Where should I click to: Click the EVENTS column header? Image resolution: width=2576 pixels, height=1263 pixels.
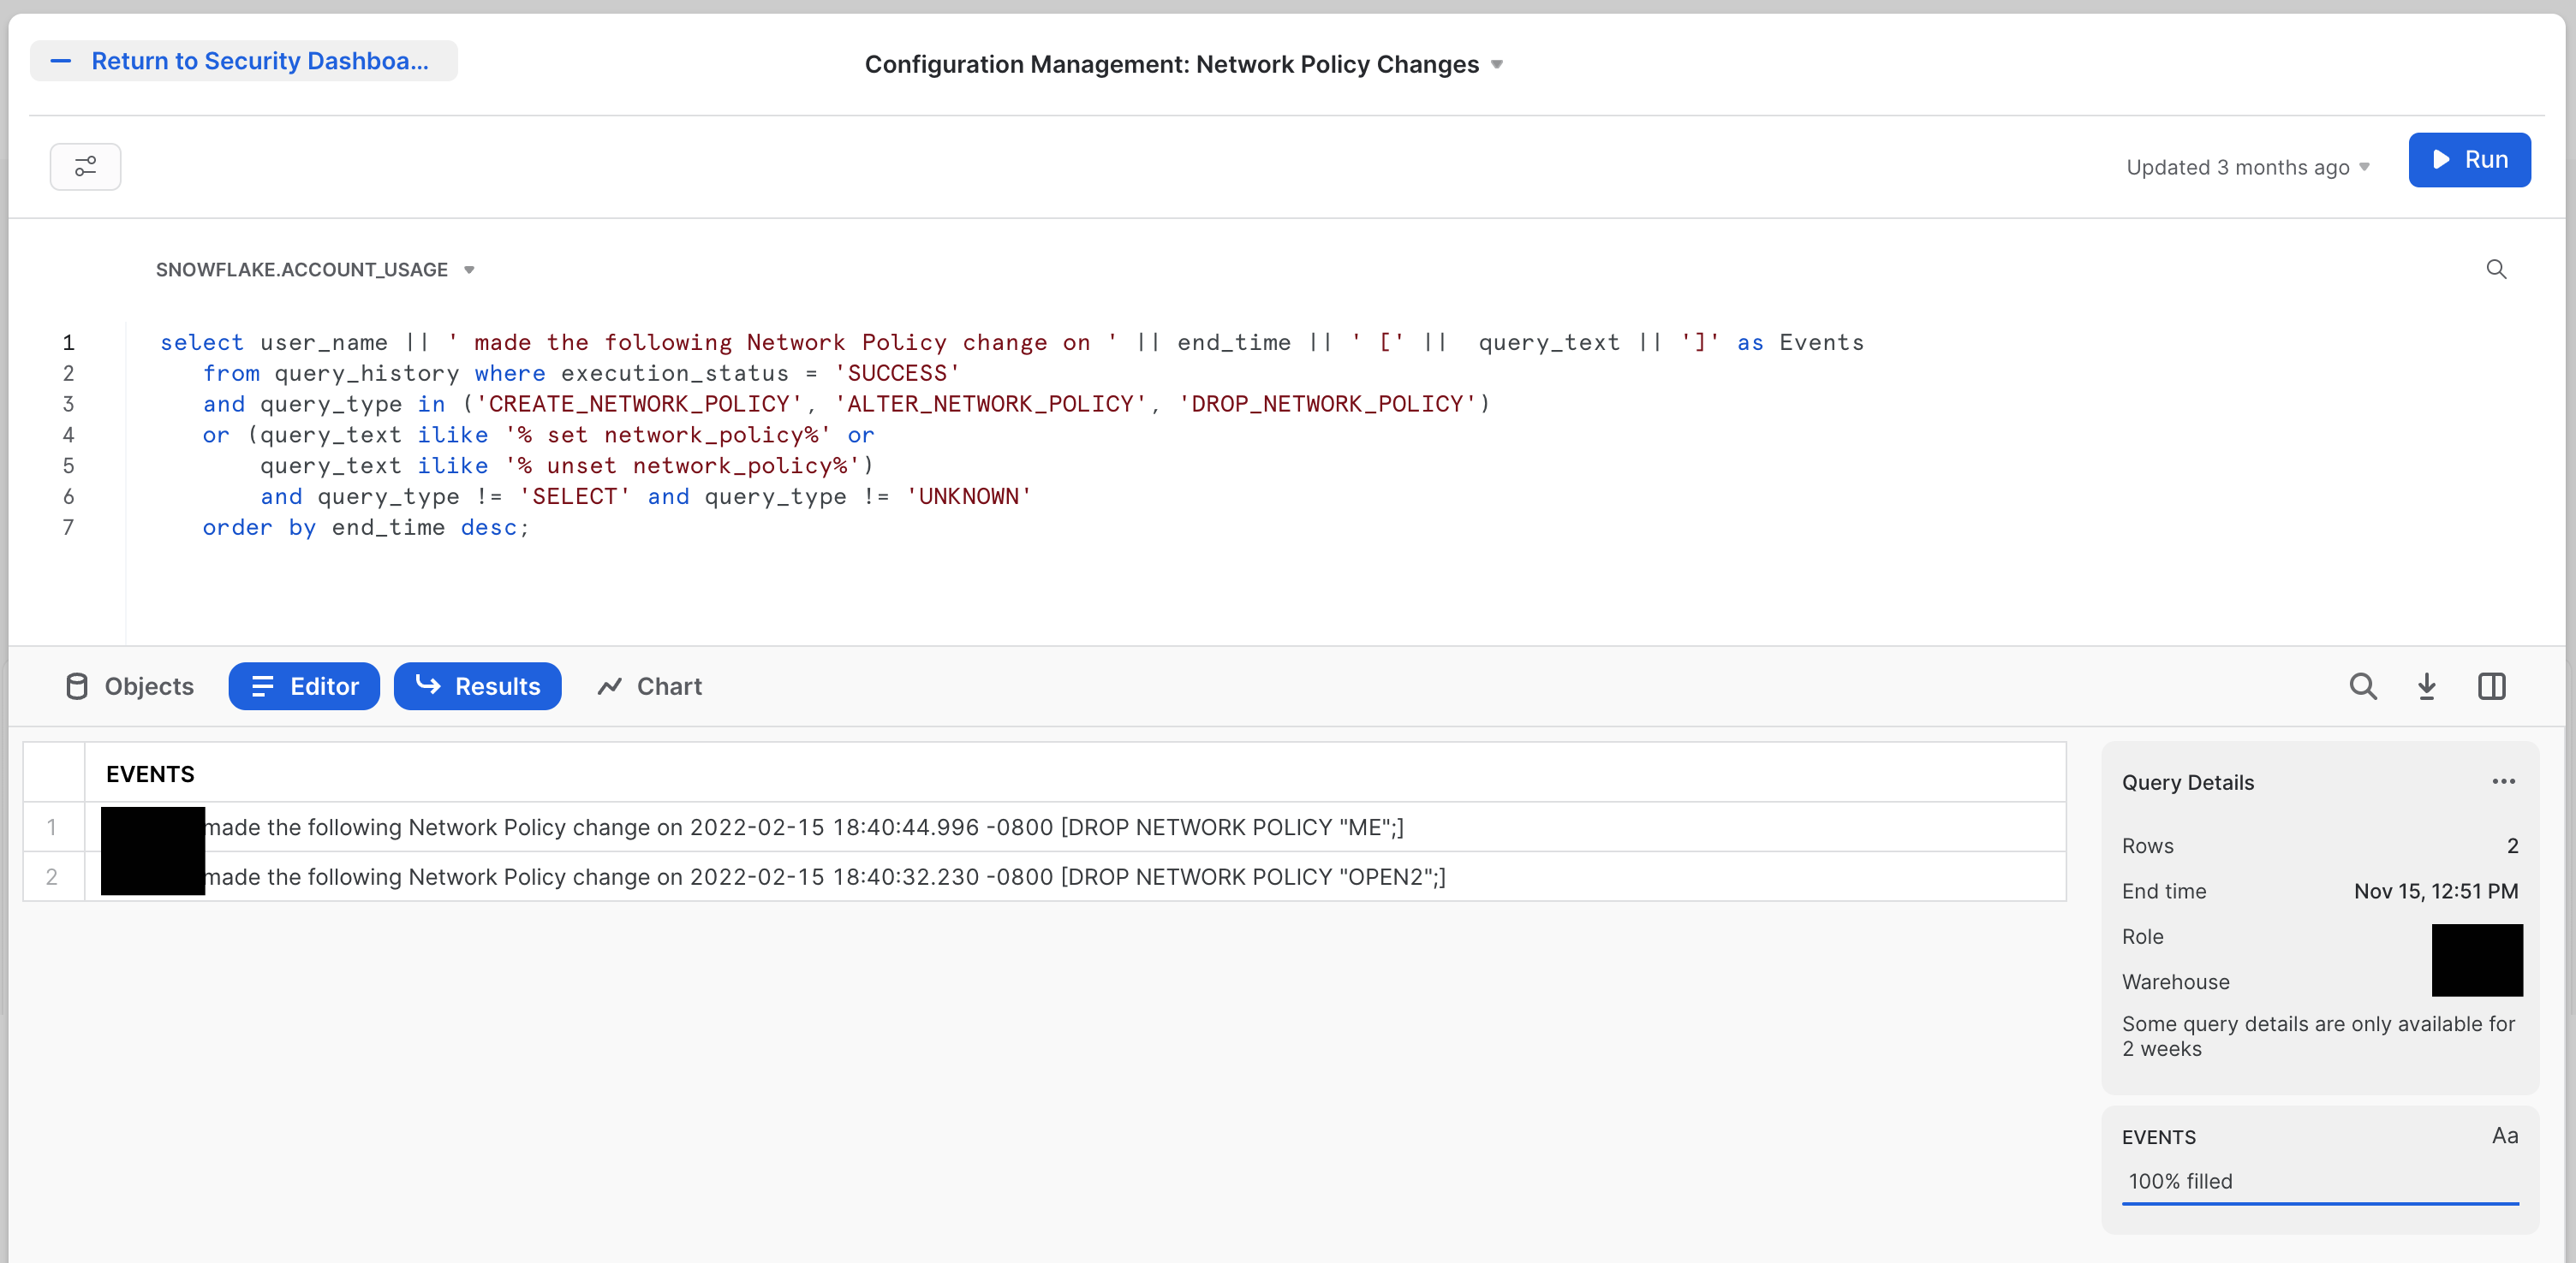(x=150, y=774)
